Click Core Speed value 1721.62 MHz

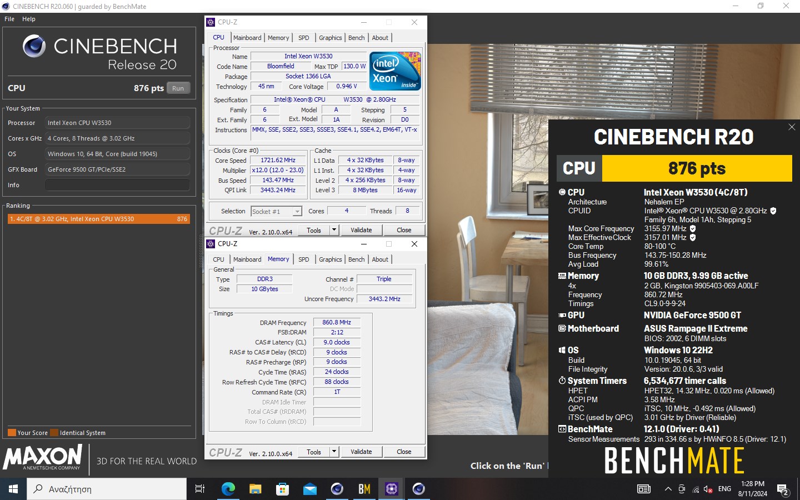[278, 160]
